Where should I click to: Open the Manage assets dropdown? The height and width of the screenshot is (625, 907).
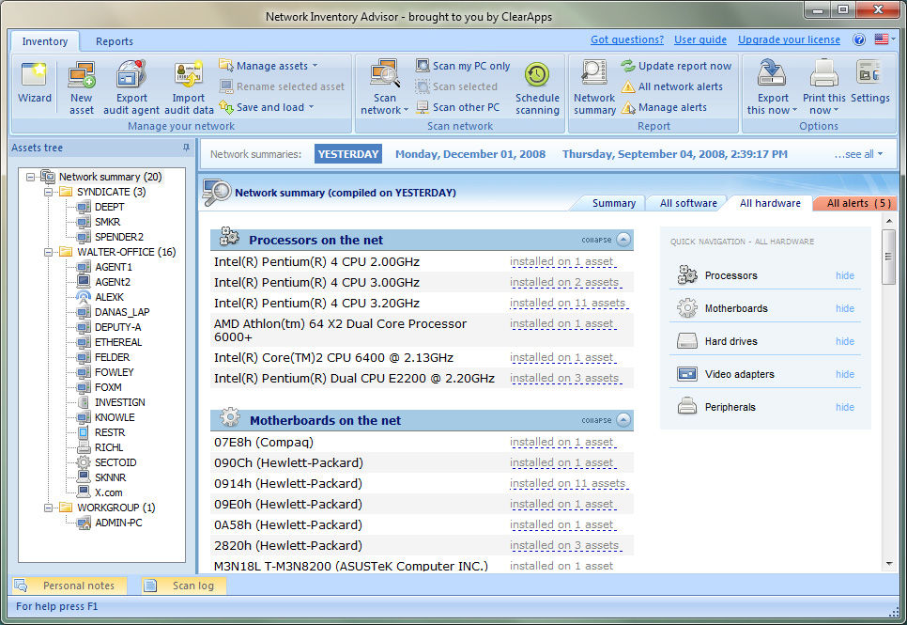270,66
